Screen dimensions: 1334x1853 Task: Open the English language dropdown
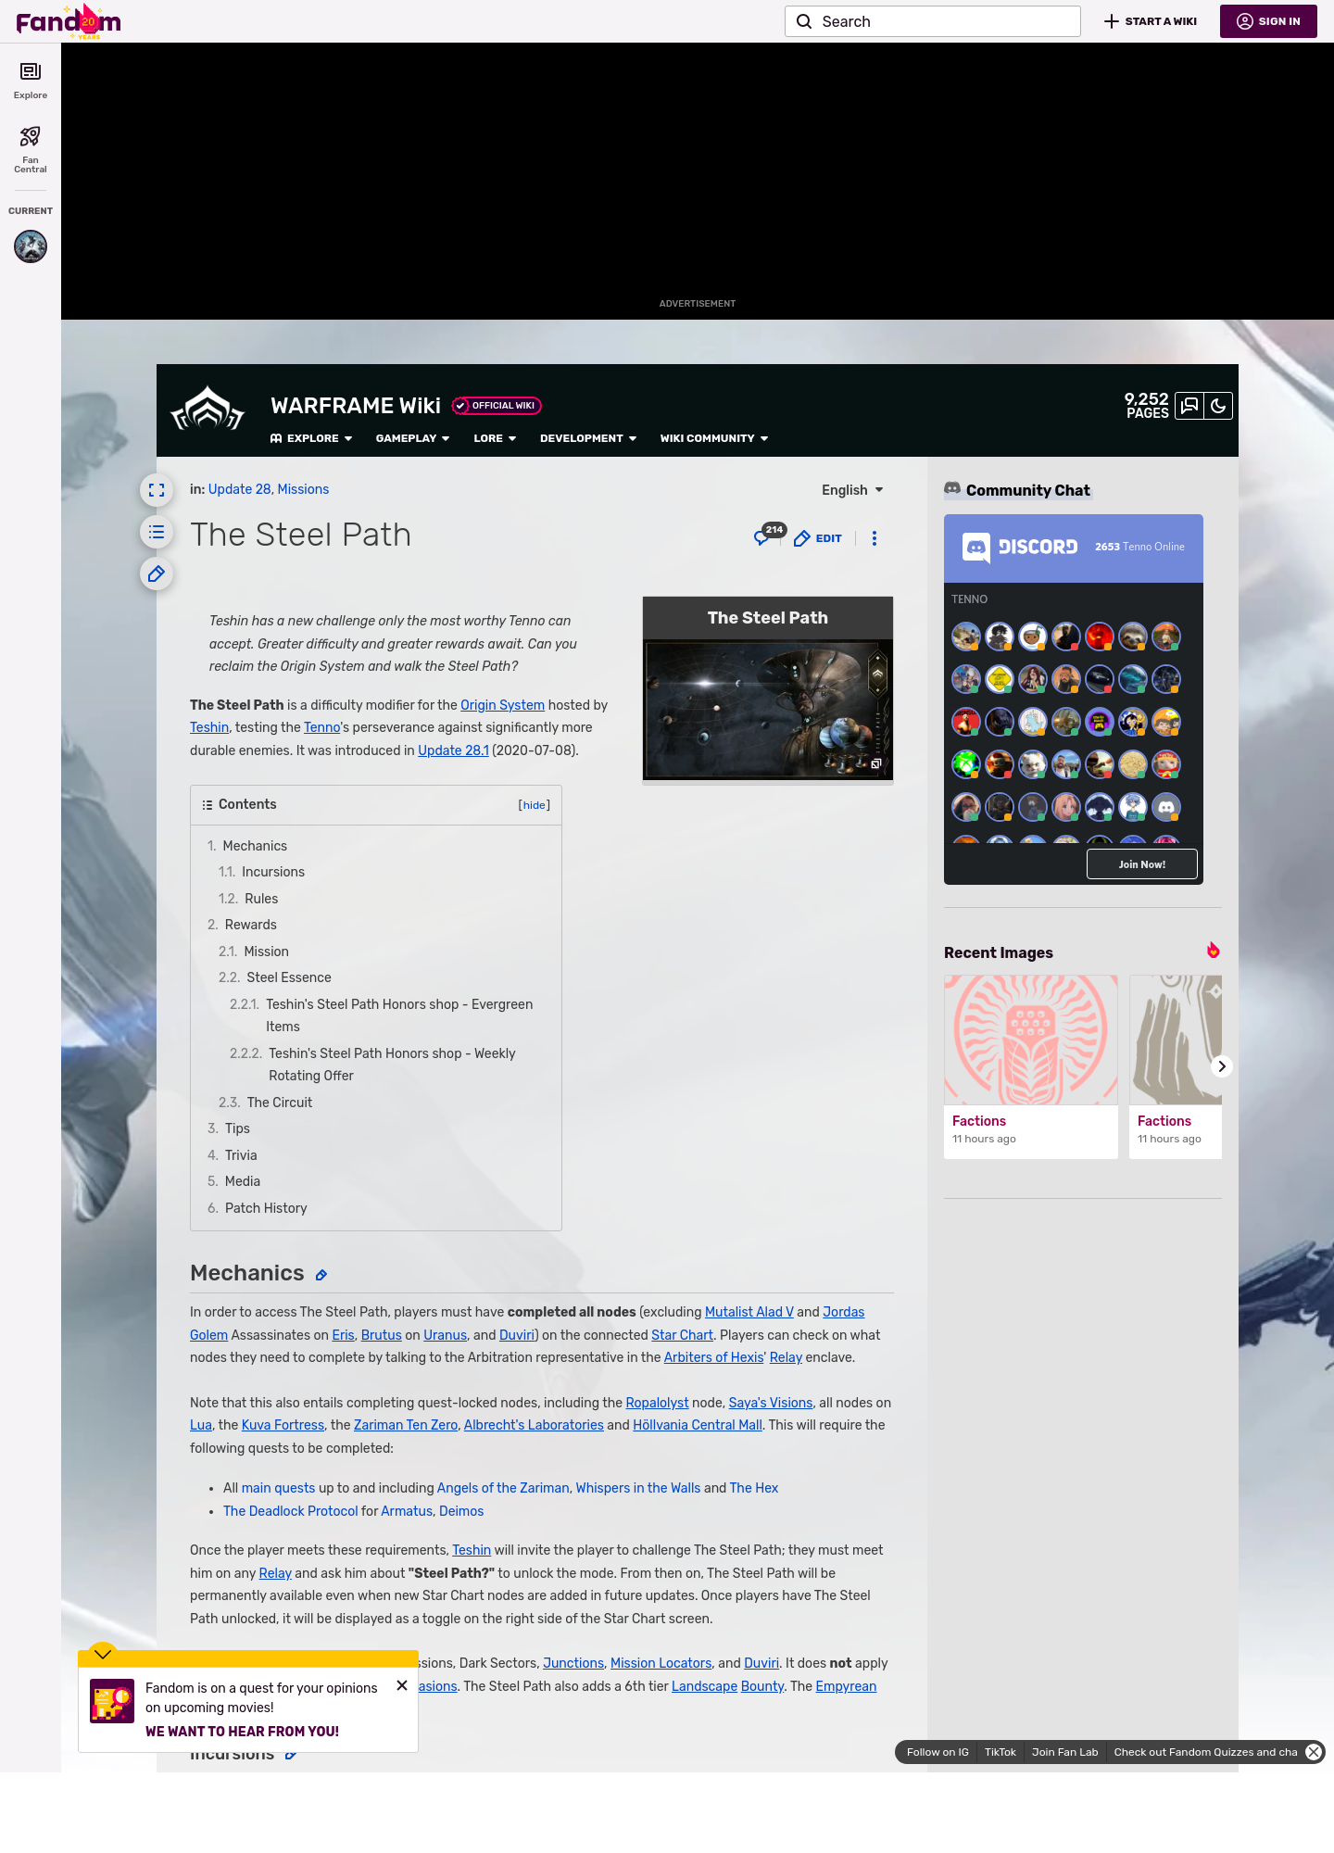(852, 490)
